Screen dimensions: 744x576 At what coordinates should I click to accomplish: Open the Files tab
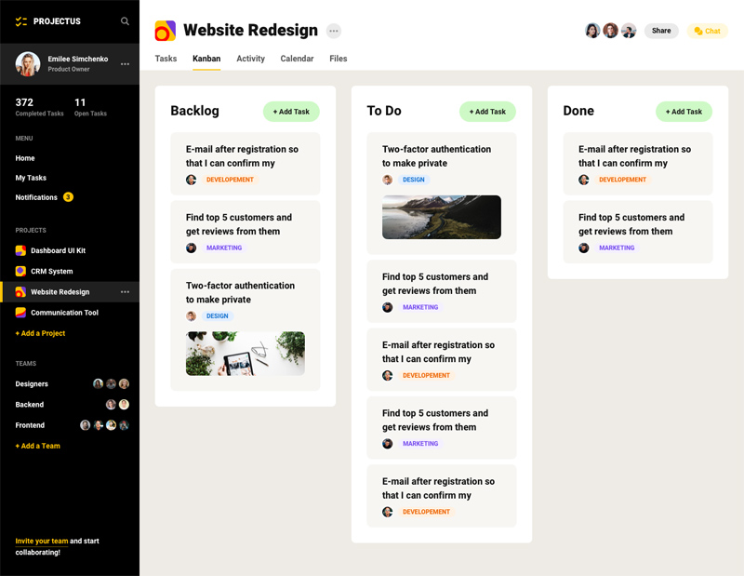click(338, 58)
